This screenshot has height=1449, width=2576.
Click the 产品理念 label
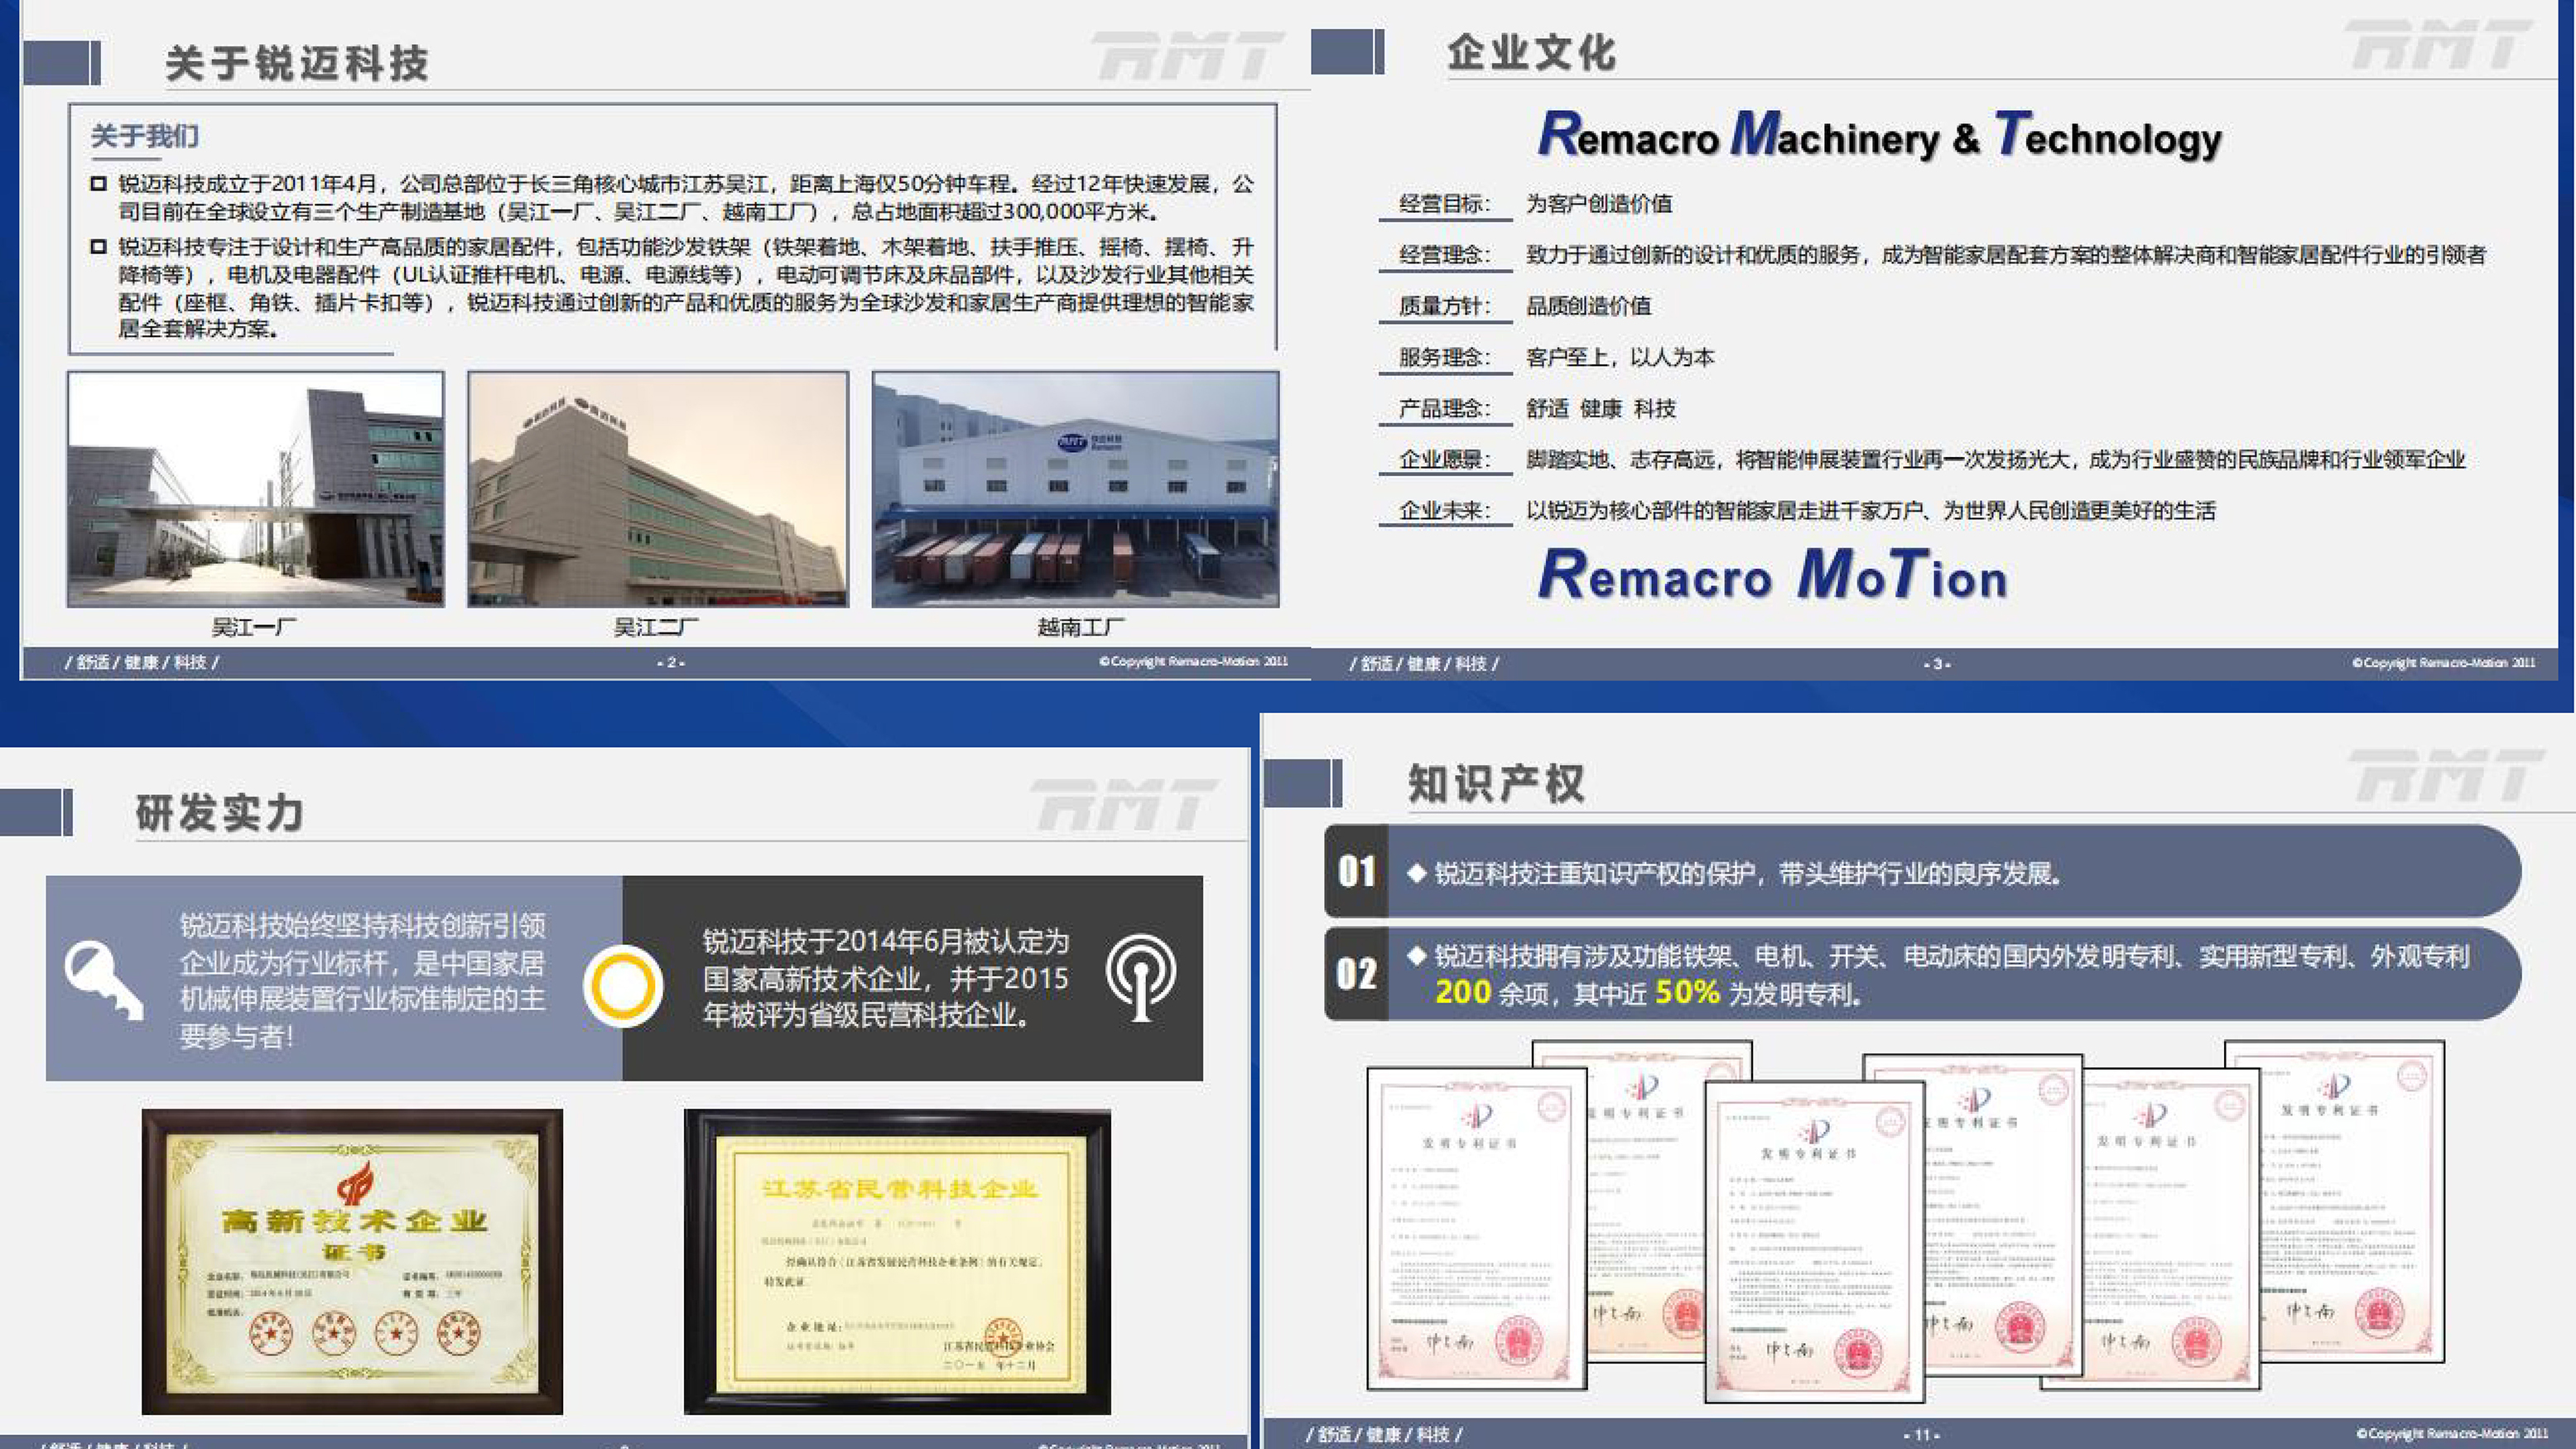tap(1444, 408)
